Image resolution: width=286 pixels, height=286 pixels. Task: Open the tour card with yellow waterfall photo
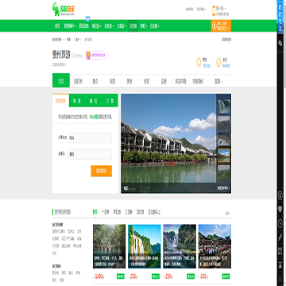coord(145,246)
